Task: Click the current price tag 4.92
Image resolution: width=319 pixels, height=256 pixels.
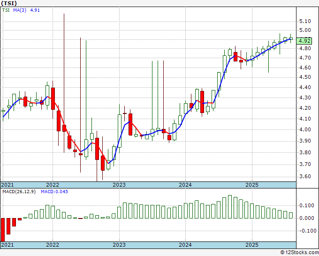Action: [304, 41]
